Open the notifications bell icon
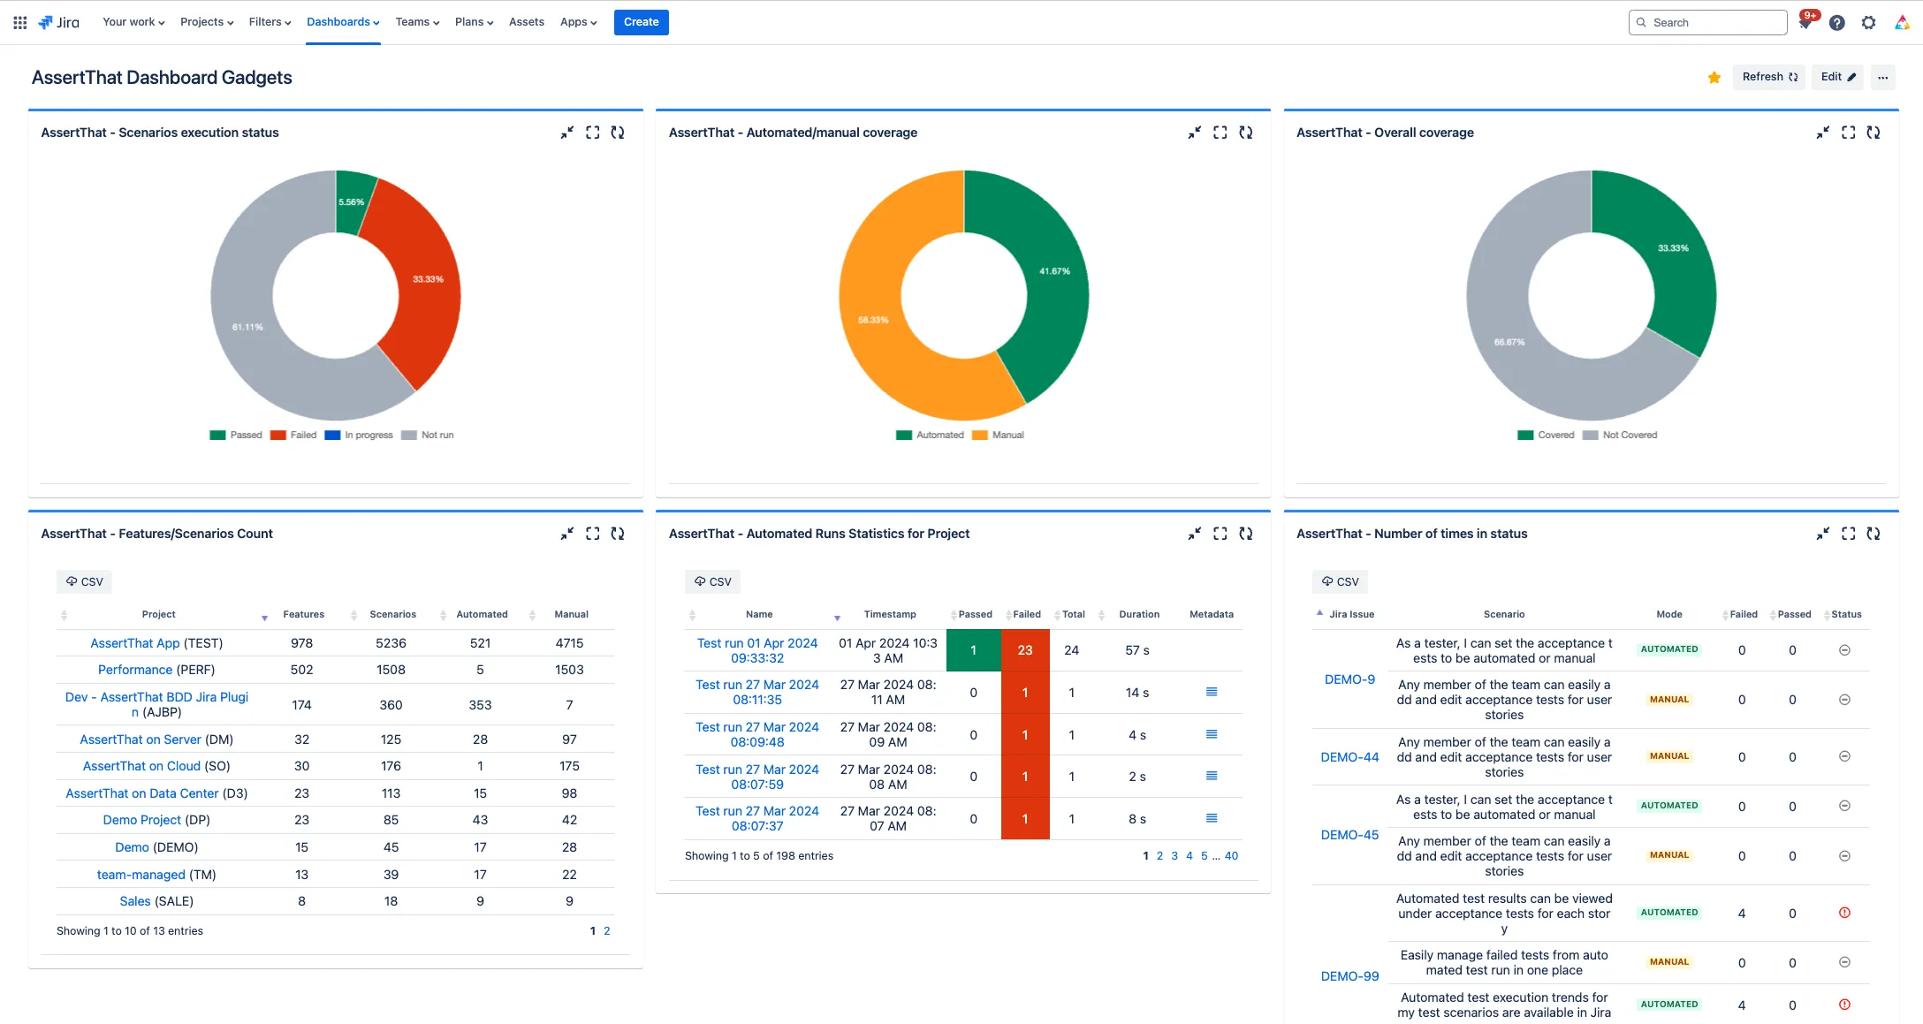The image size is (1923, 1024). point(1805,23)
